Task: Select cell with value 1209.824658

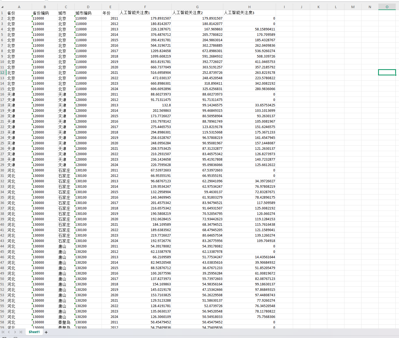Action: click(145, 51)
